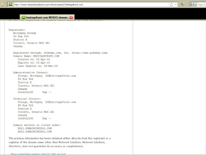The height and width of the screenshot is (155, 206).
Task: Click the registrant name 'Wolfgang Droege'
Action: [25, 33]
